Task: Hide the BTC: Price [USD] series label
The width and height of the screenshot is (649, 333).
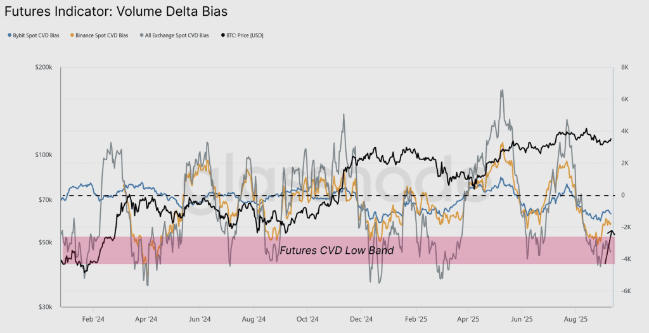Action: pos(245,35)
